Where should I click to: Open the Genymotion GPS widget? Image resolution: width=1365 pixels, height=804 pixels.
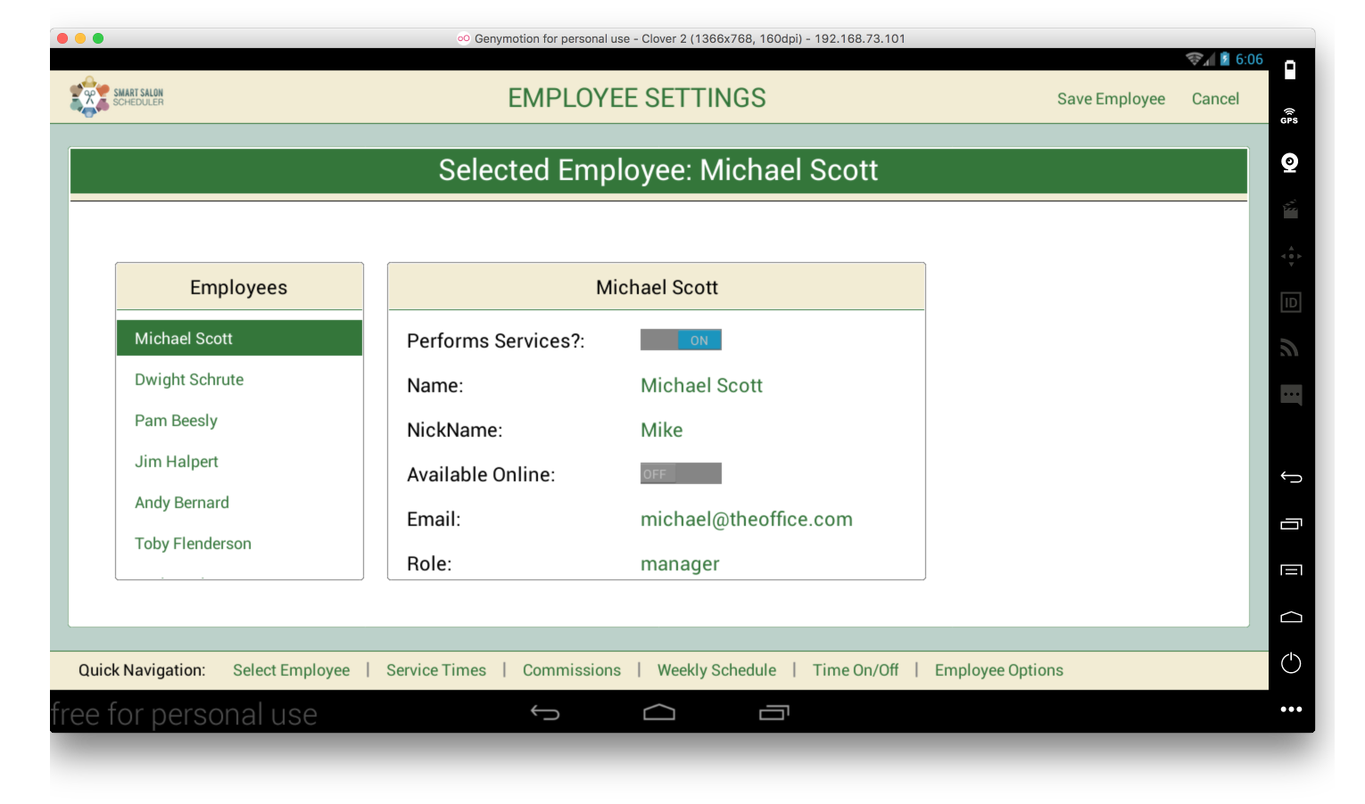tap(1290, 116)
